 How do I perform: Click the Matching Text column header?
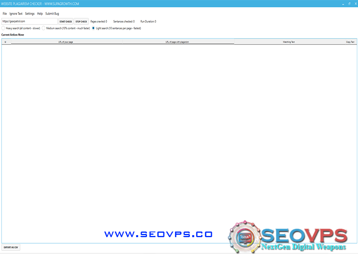click(x=289, y=42)
